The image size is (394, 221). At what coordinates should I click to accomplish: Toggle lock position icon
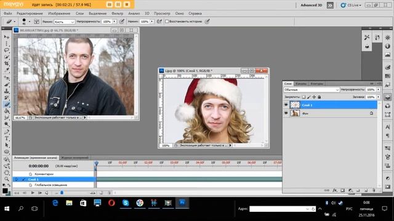tap(314, 97)
